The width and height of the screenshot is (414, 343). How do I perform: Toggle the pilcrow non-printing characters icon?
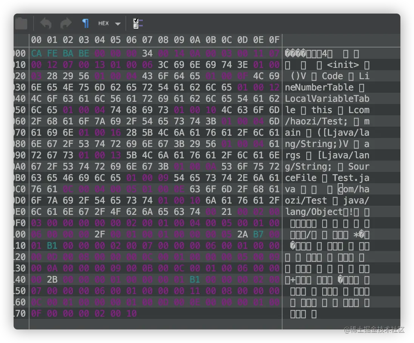point(85,23)
